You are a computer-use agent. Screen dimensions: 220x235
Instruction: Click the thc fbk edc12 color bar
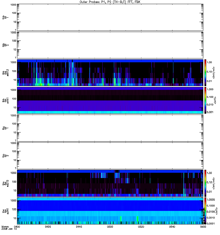[x=205, y=183]
